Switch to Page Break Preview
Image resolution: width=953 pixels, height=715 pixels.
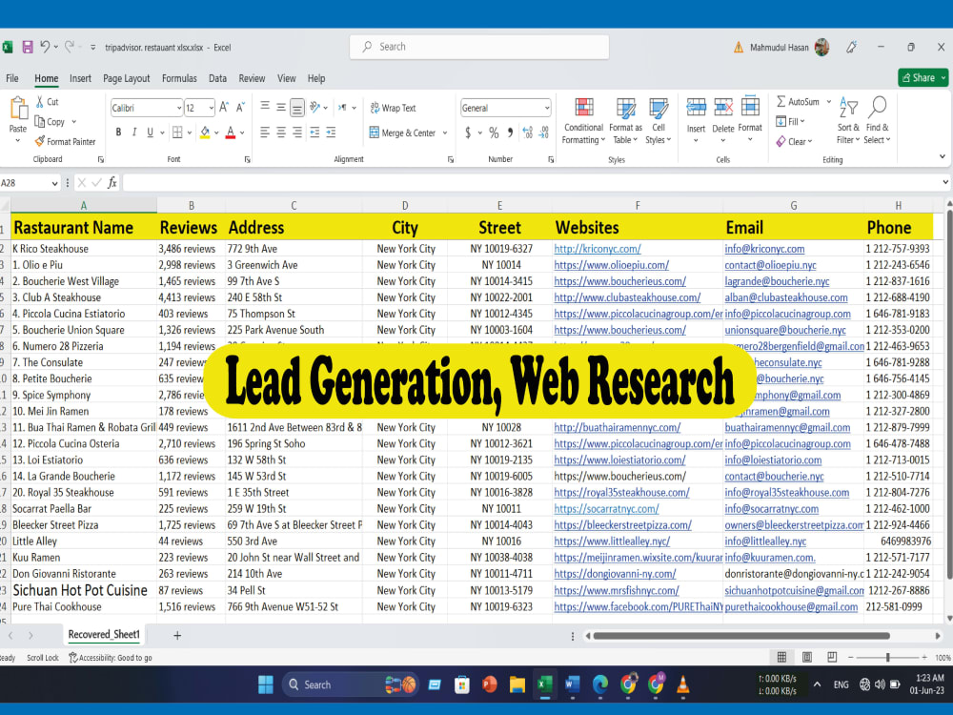[x=831, y=657]
